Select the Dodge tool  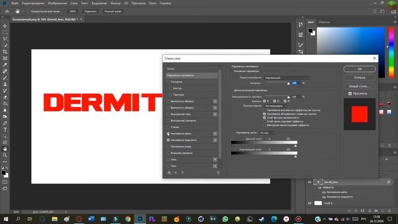5,116
